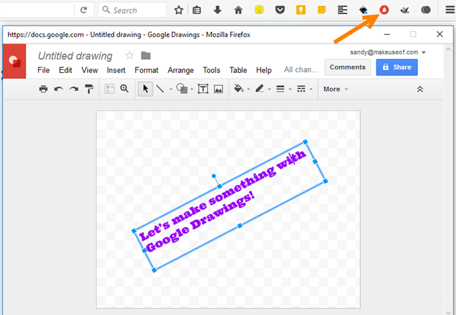Click the Google Drawings red extension icon
The image size is (456, 315).
click(384, 10)
